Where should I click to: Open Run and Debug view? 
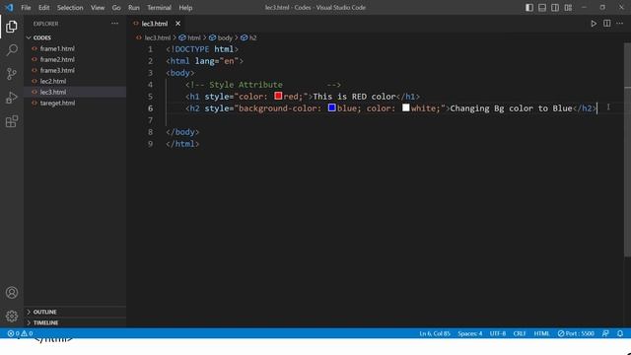click(x=12, y=98)
